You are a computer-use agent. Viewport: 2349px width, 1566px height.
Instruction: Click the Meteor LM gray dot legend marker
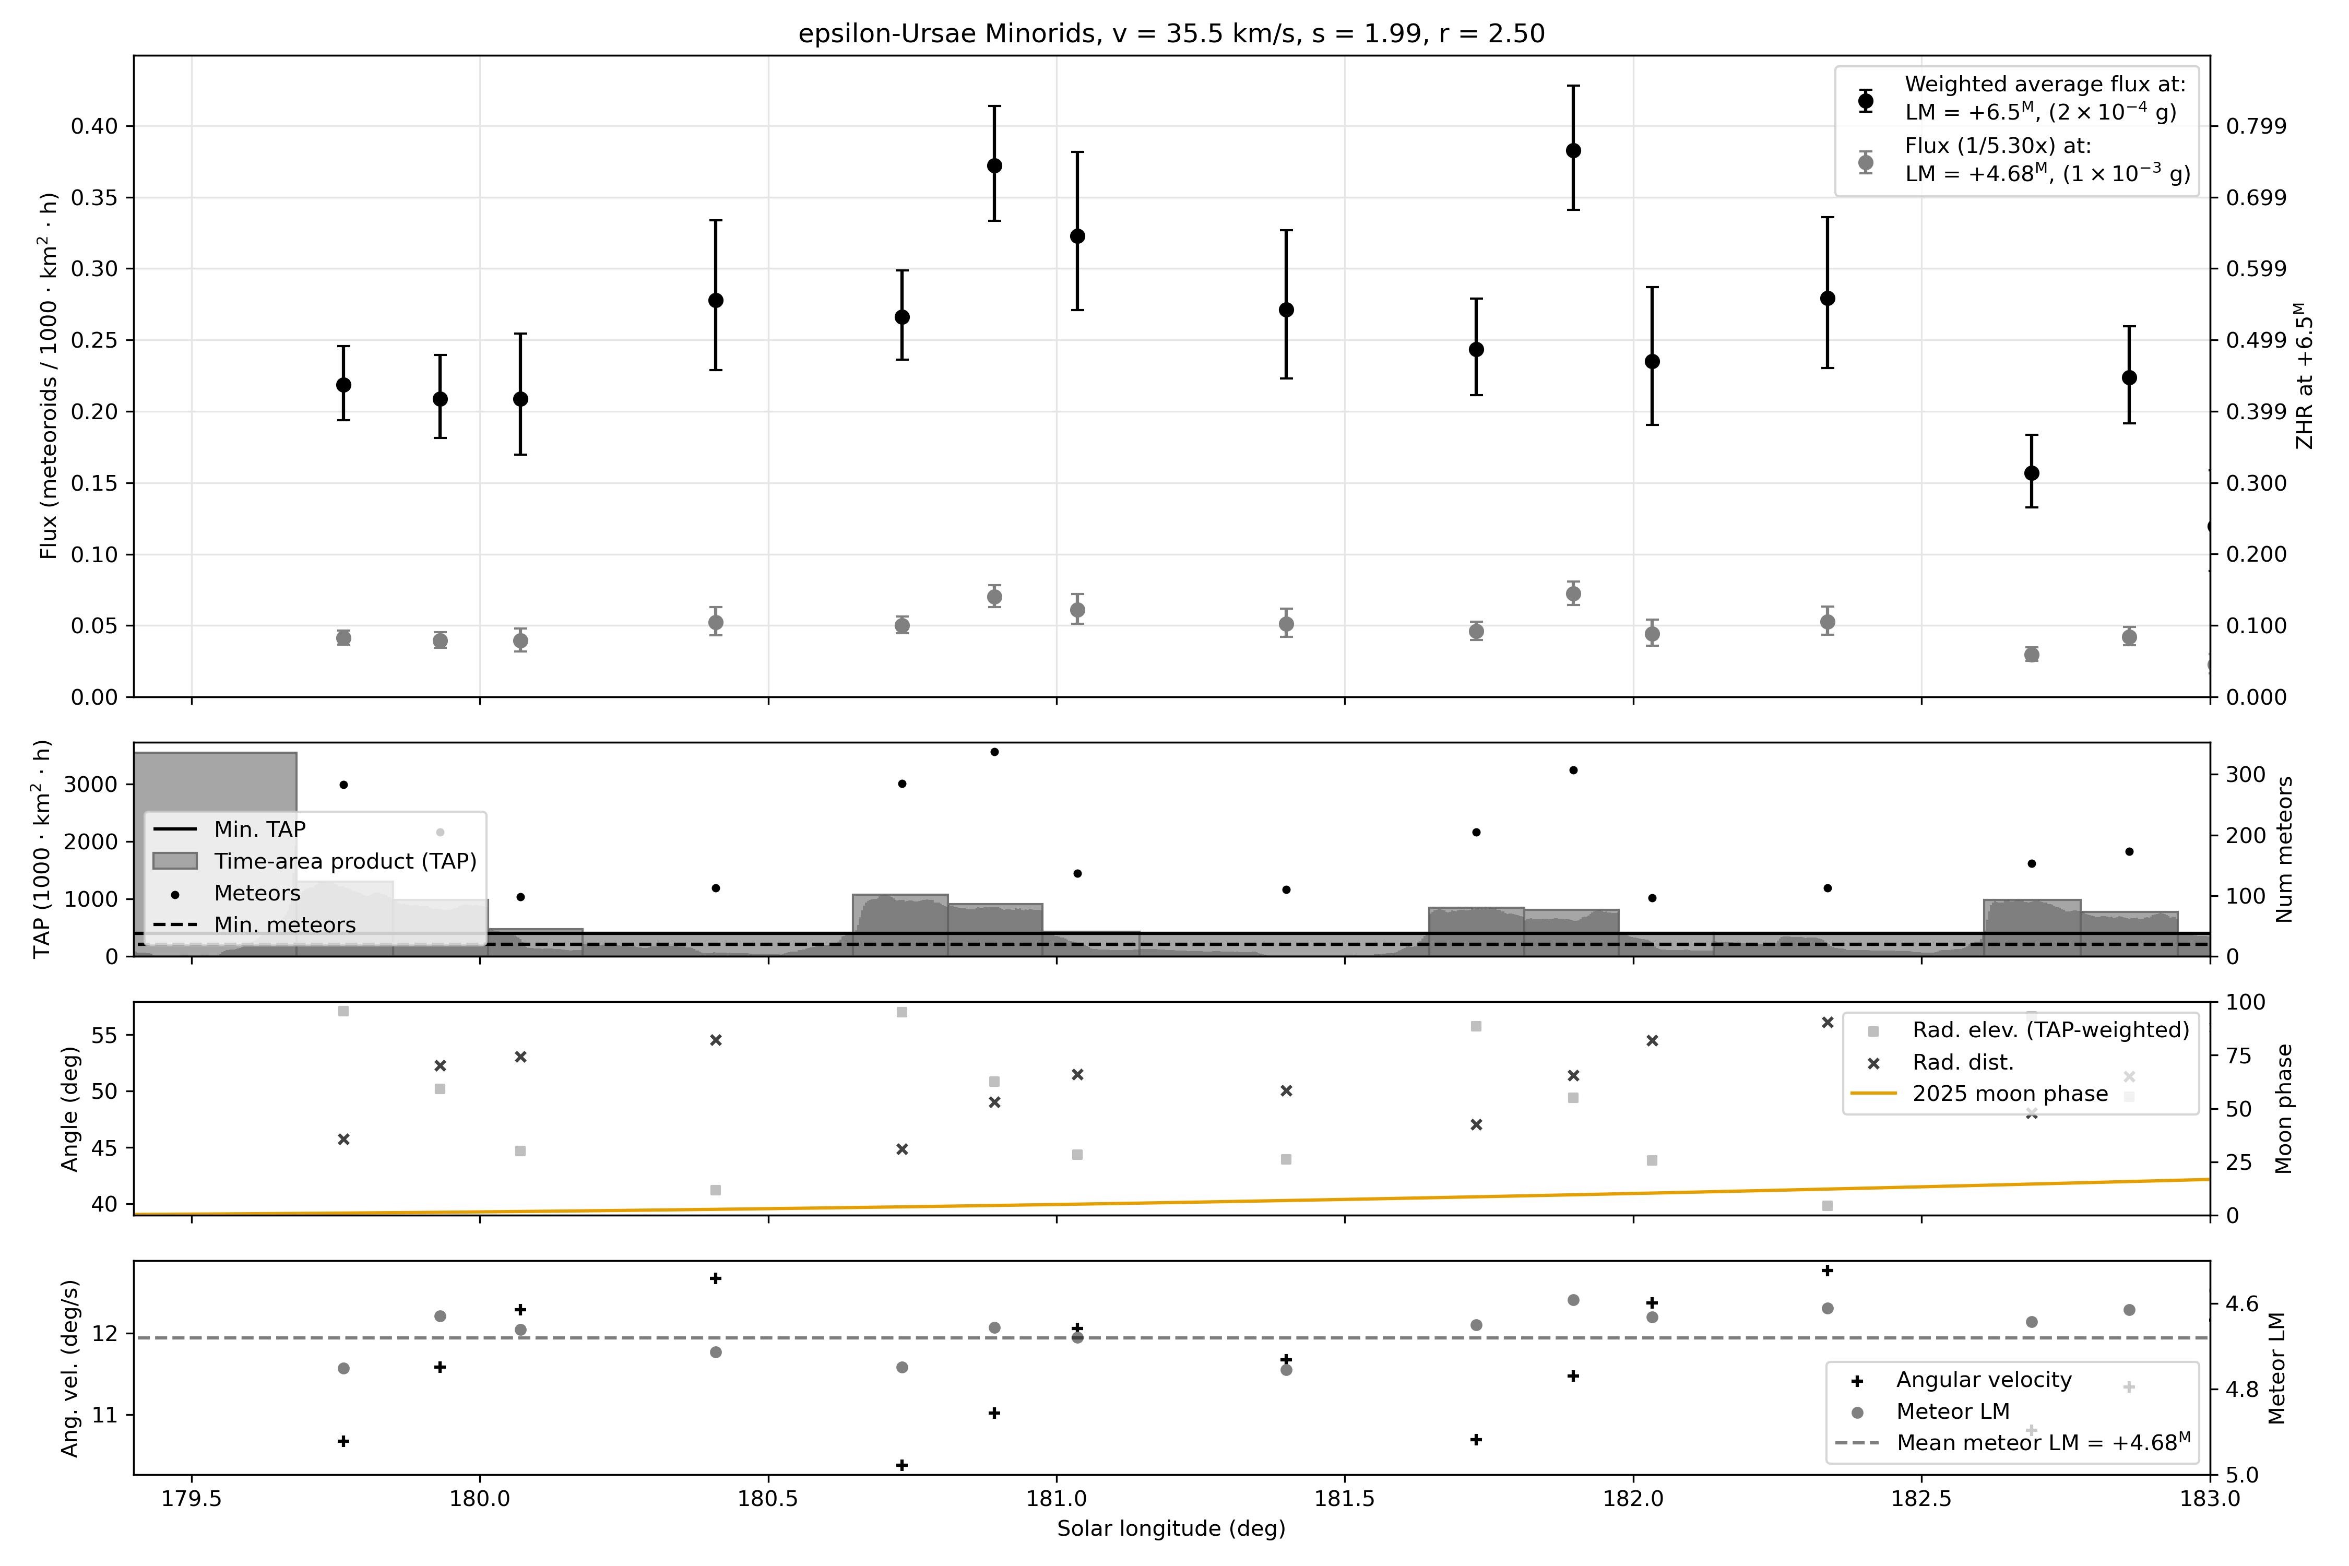[x=1857, y=1413]
